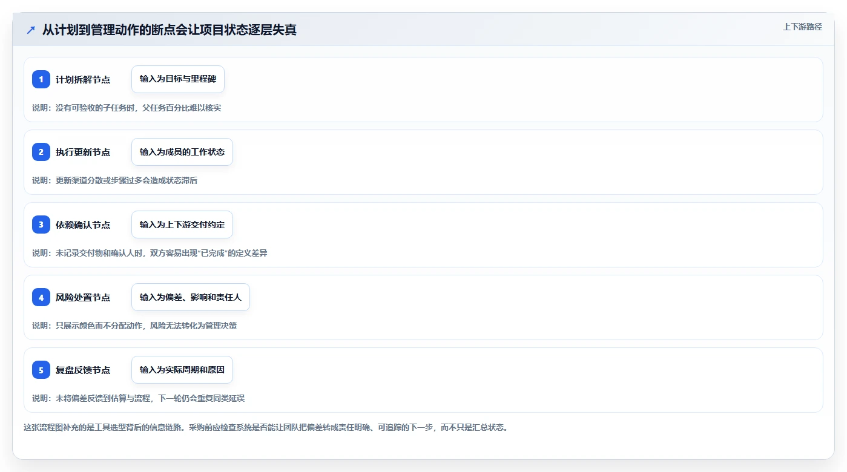The width and height of the screenshot is (847, 472).
Task: Click the number 1 step badge
Action: (41, 79)
